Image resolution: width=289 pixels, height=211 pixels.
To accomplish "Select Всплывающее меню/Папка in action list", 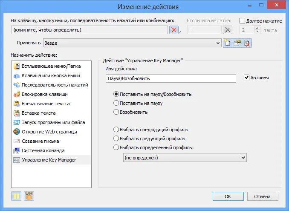I will click(x=51, y=66).
